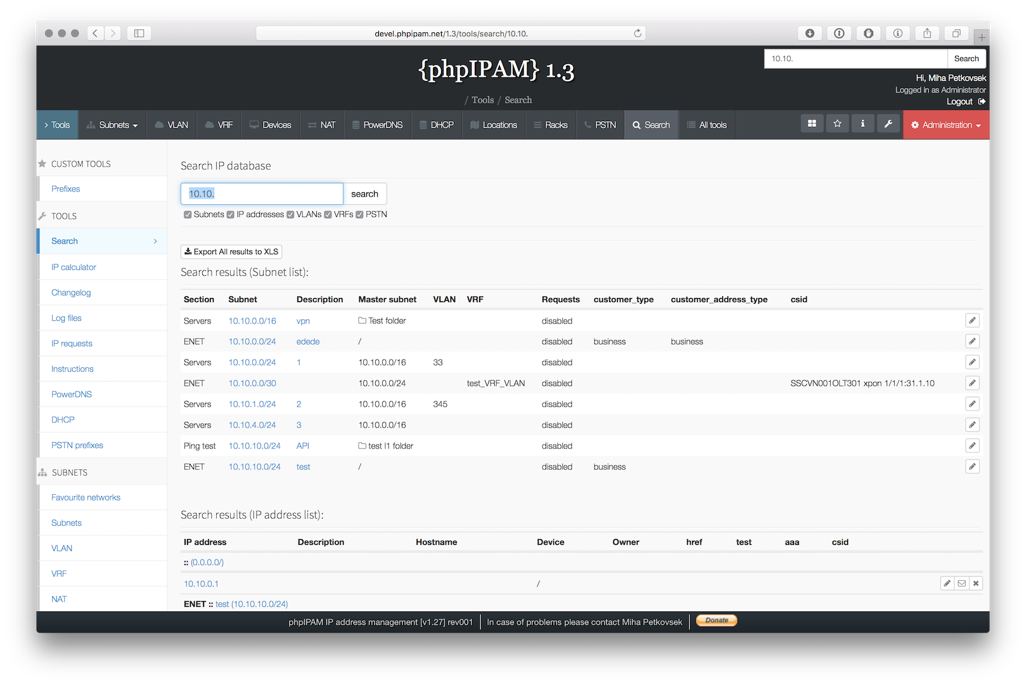Focus the header quick search field
Screen dimensions: 1026x685
pos(856,58)
